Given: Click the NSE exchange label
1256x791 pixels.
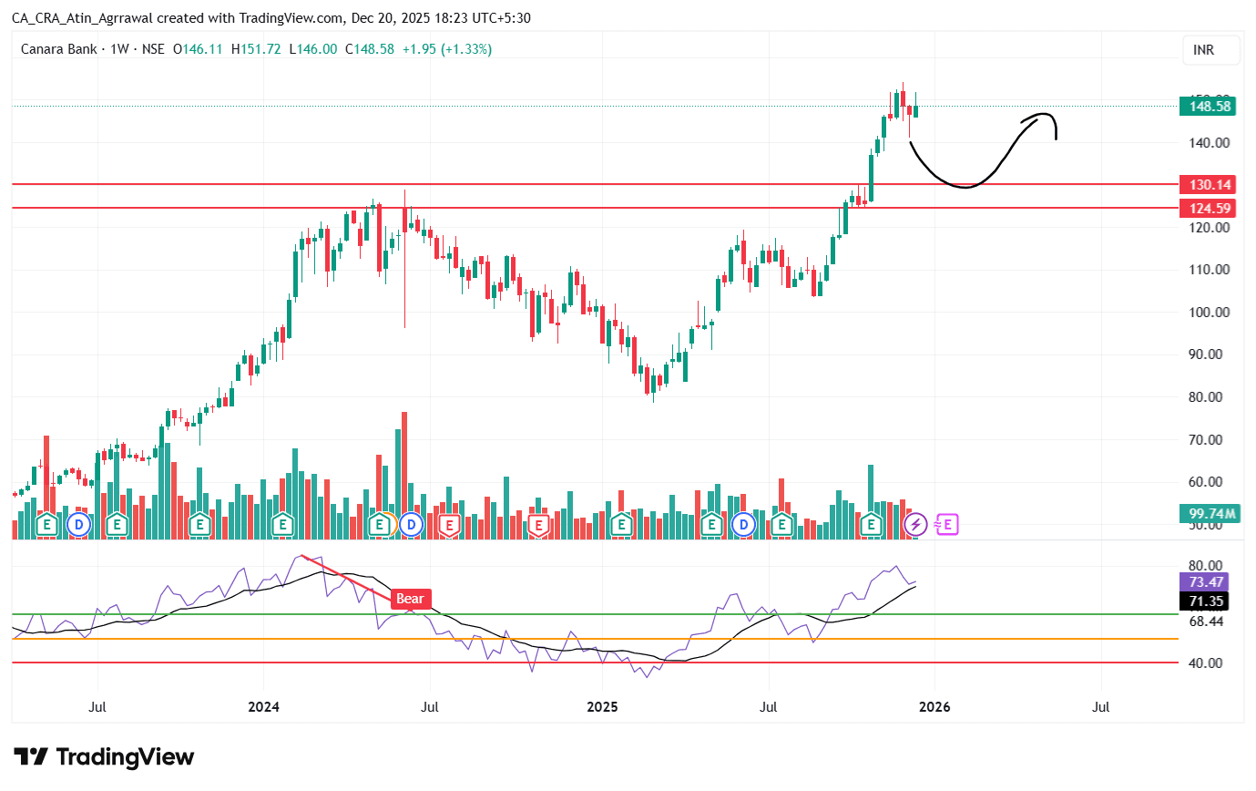Looking at the screenshot, I should (152, 49).
